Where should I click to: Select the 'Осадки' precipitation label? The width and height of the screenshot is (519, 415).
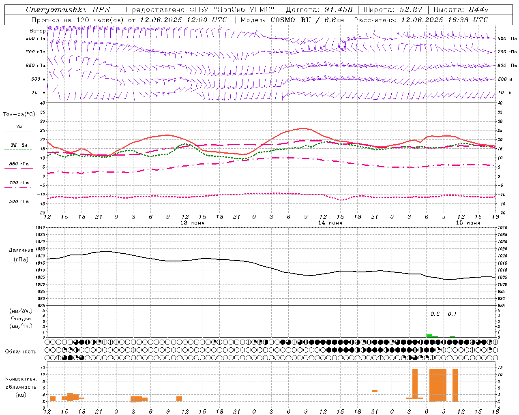(x=21, y=319)
